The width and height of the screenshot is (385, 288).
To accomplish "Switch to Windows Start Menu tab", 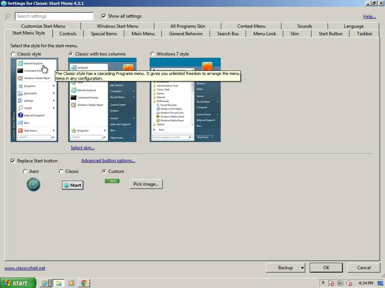I will coord(118,26).
